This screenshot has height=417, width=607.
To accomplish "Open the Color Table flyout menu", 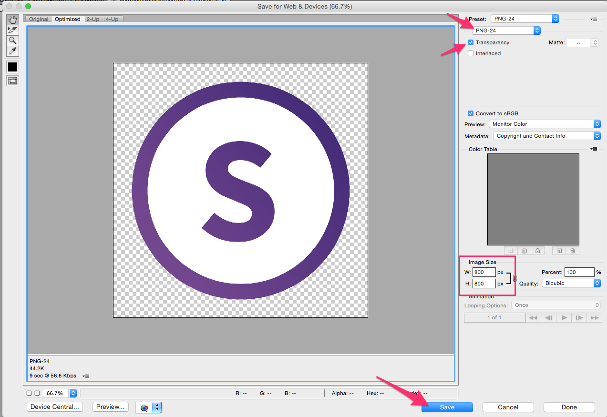I will [x=594, y=149].
